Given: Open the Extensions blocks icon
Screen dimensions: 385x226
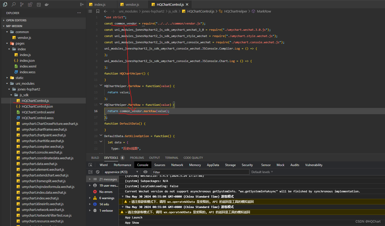Looking at the screenshot, I should (x=30, y=4).
